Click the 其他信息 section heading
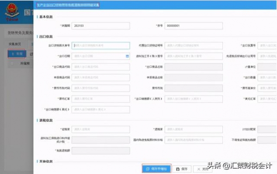 pyautogui.click(x=46, y=161)
